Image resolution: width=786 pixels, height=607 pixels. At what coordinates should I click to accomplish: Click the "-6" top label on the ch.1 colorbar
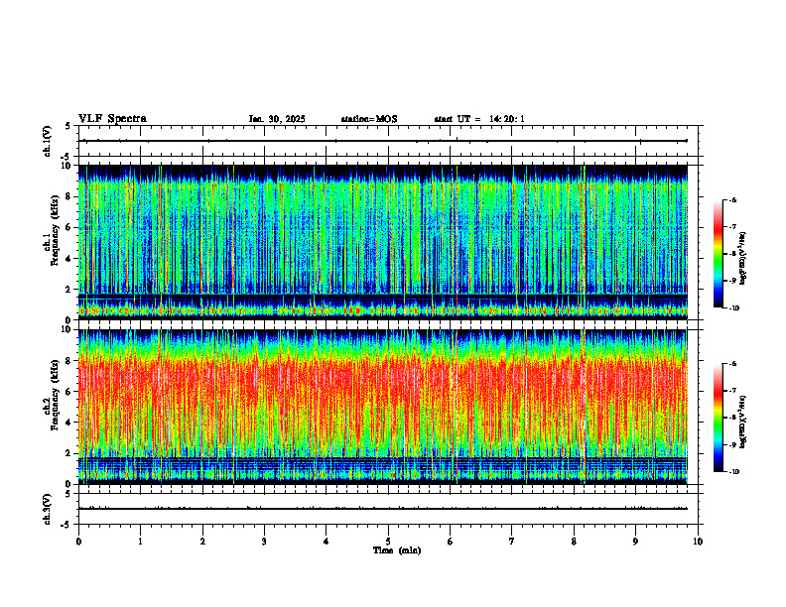[x=732, y=200]
